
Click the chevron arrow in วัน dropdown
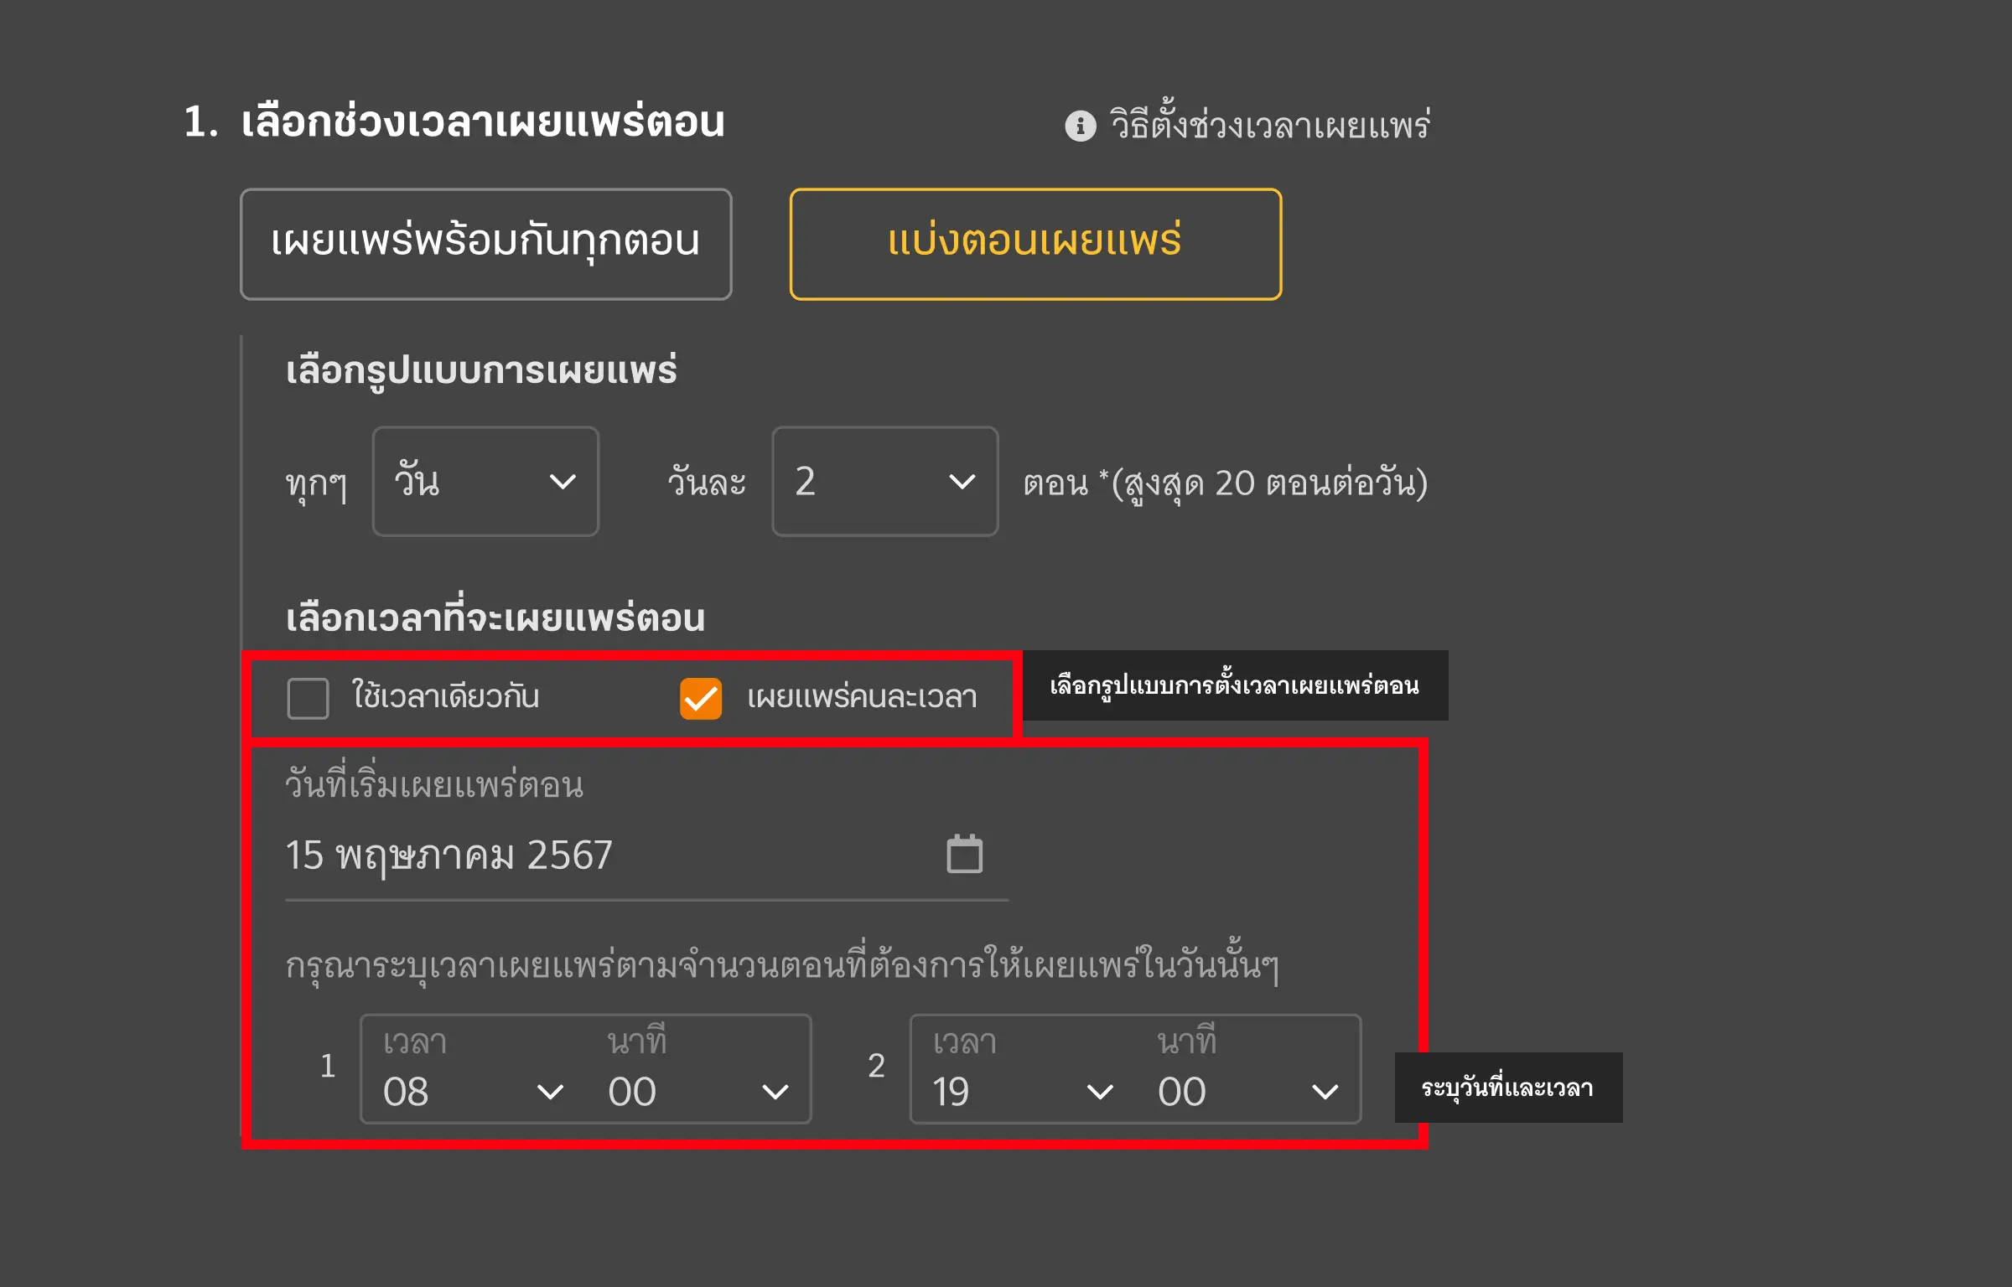coord(563,482)
